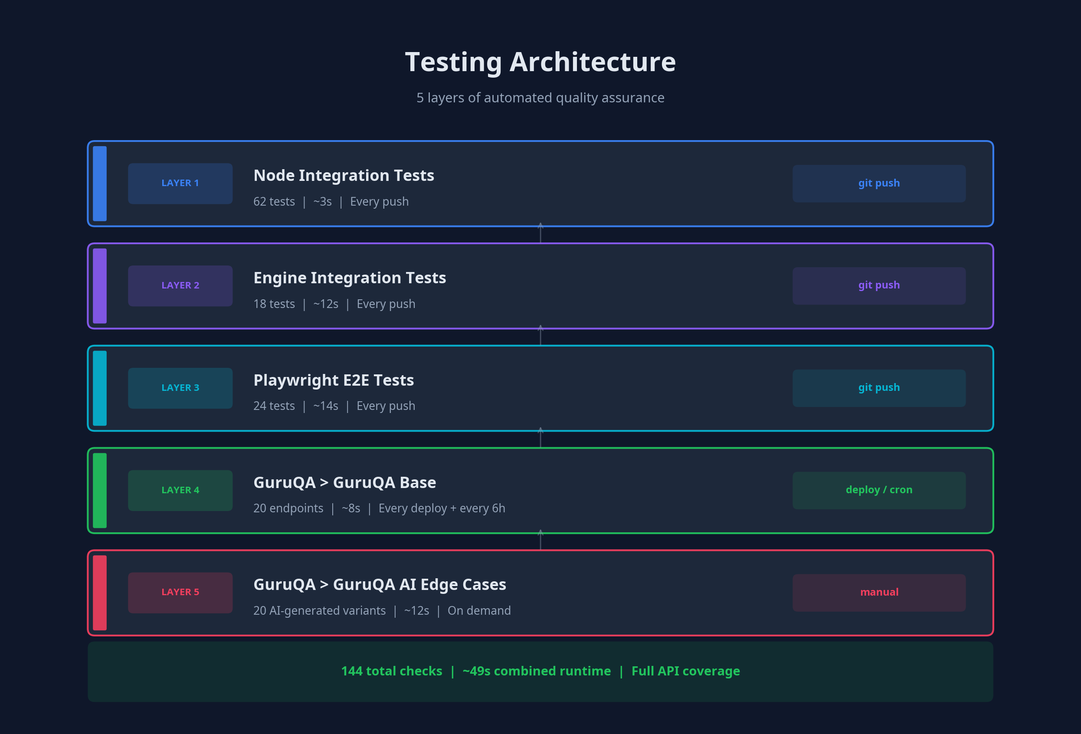Click the manual tag
The width and height of the screenshot is (1081, 734).
pyautogui.click(x=879, y=592)
